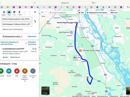Image resolution: width=130 pixels, height=97 pixels.
Task: Open route Параметри options
Action: click(x=32, y=36)
